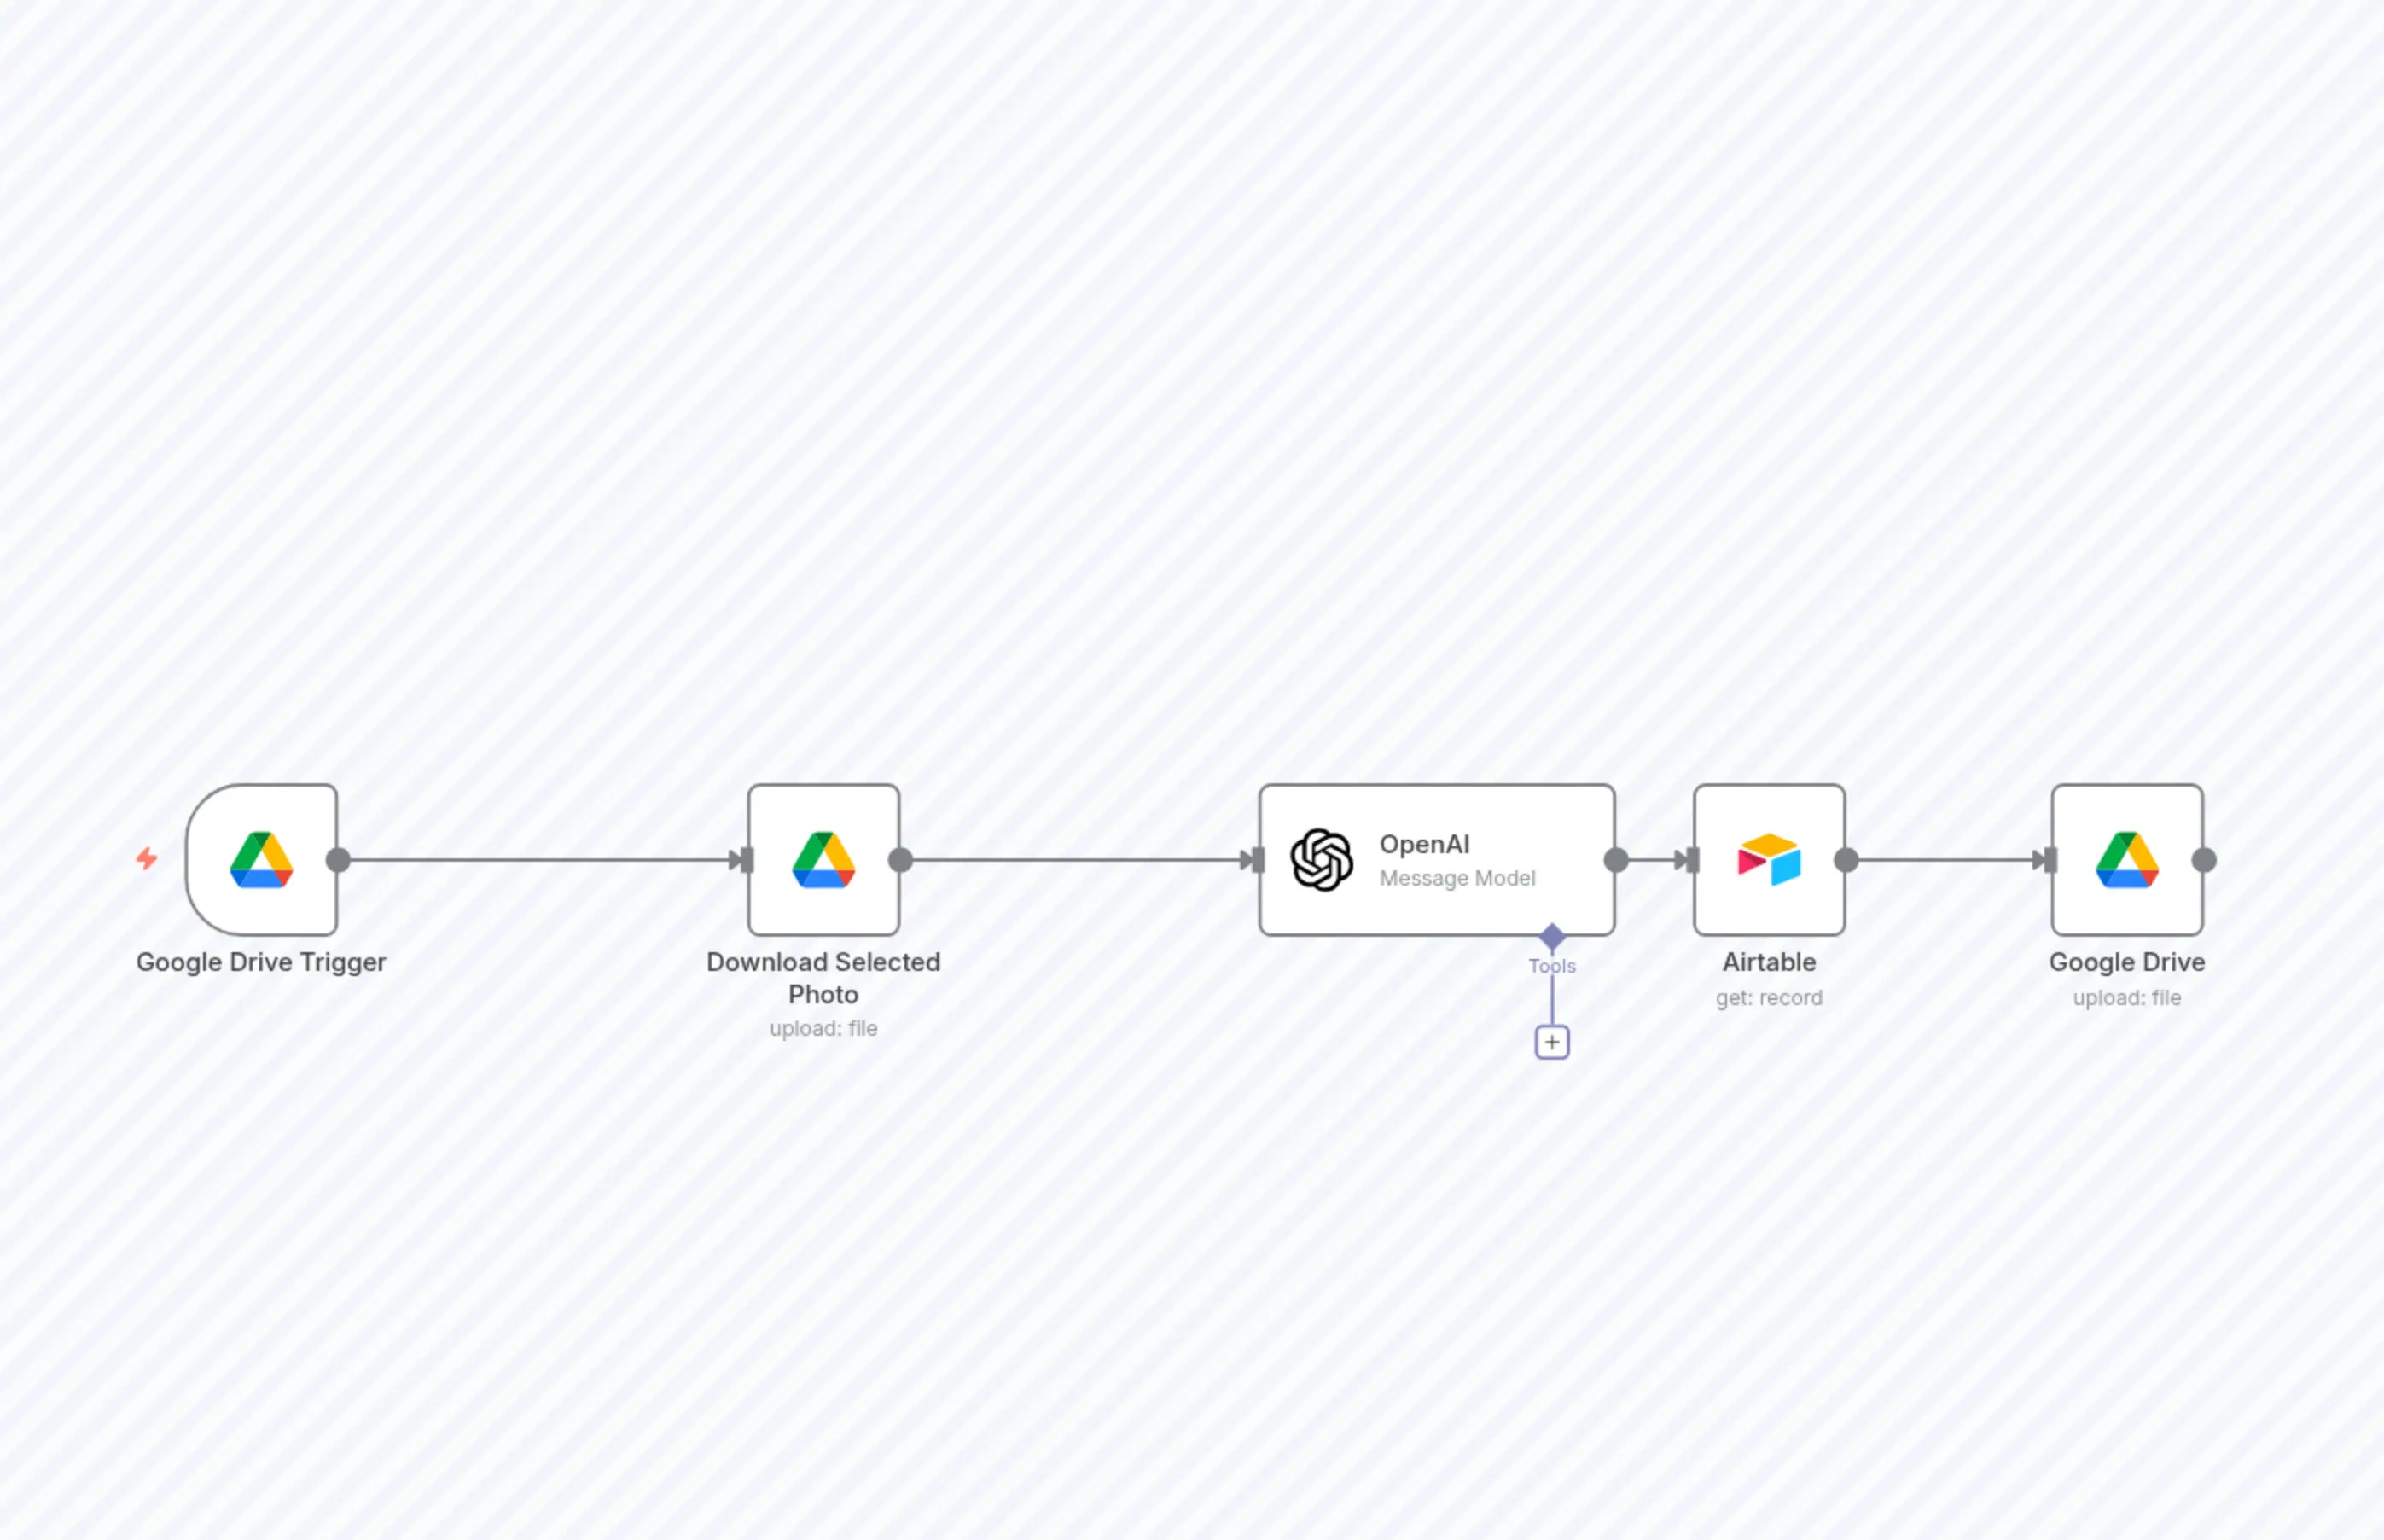
Task: Click the Tools diamond connector on OpenAI node
Action: 1552,936
